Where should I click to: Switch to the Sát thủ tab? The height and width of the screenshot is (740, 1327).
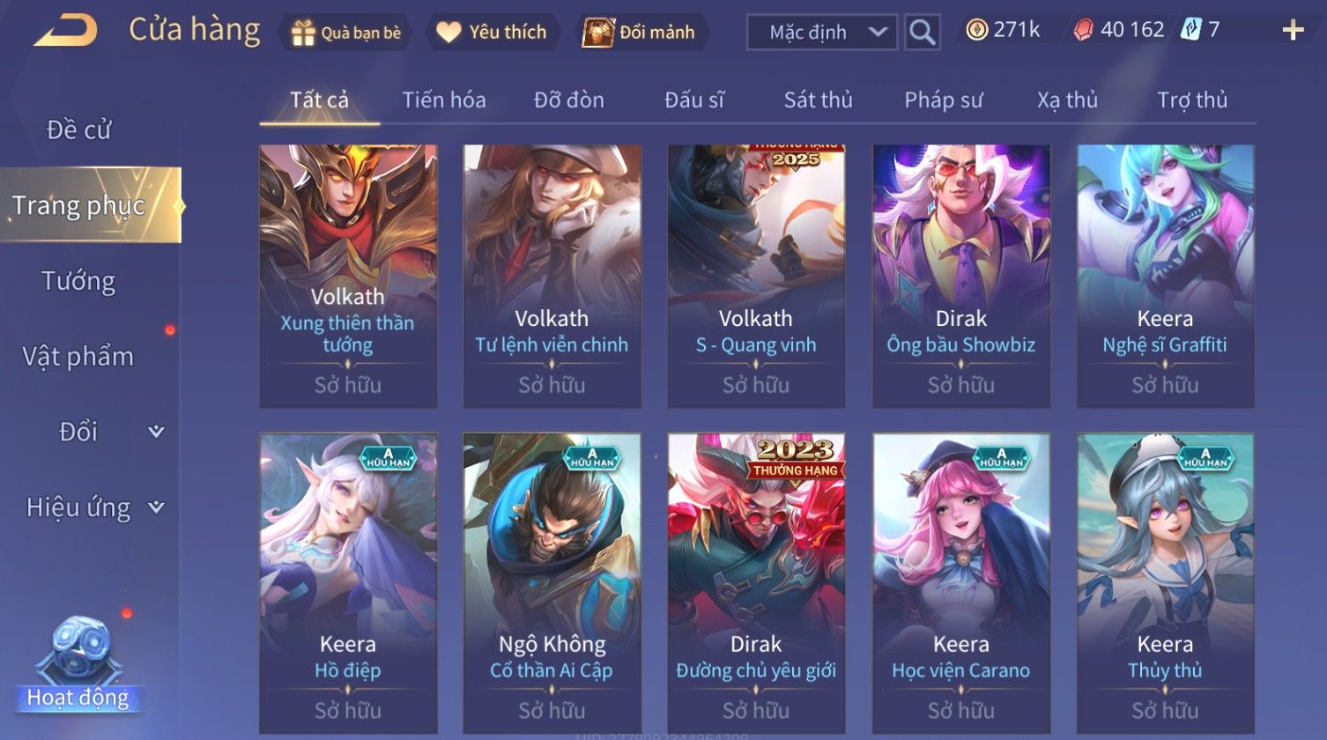pos(818,100)
